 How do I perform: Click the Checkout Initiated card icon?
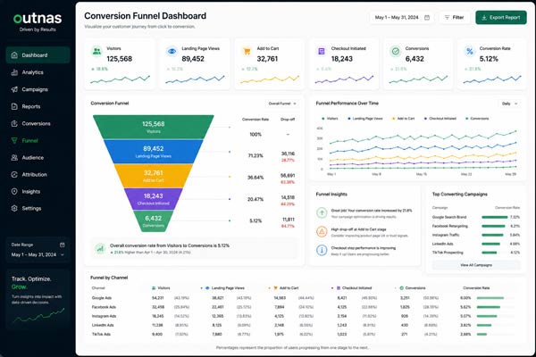[x=322, y=51]
